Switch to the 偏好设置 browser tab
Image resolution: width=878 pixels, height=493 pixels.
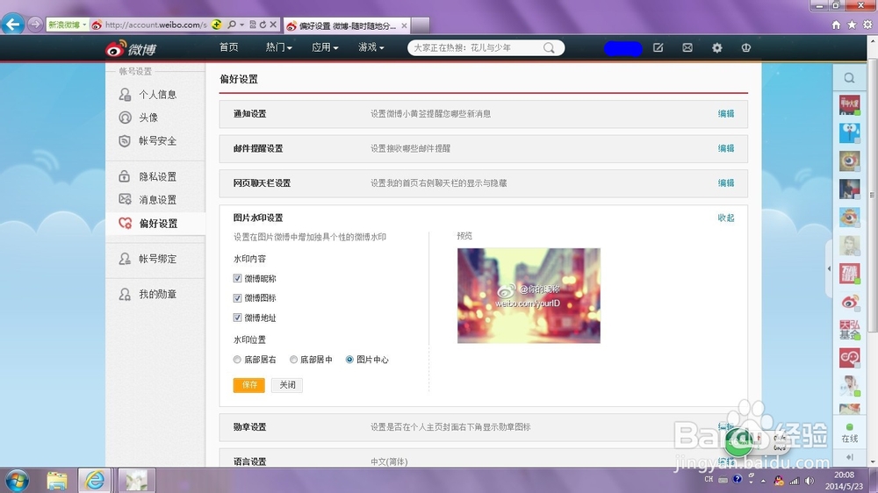pos(346,25)
